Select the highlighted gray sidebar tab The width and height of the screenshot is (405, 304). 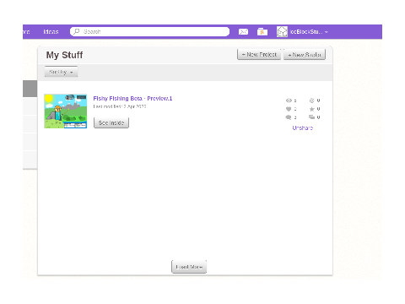(30, 89)
